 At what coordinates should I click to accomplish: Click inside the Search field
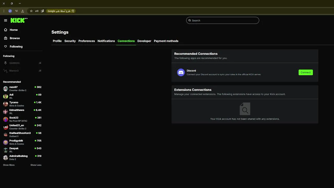[223, 20]
